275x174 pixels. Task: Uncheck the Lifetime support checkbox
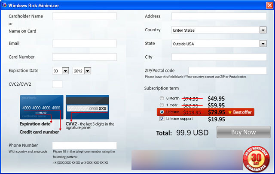pyautogui.click(x=162, y=119)
